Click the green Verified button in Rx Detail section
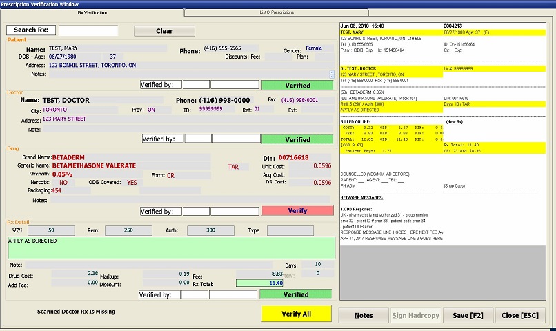This screenshot has height=331, width=556. tap(296, 294)
